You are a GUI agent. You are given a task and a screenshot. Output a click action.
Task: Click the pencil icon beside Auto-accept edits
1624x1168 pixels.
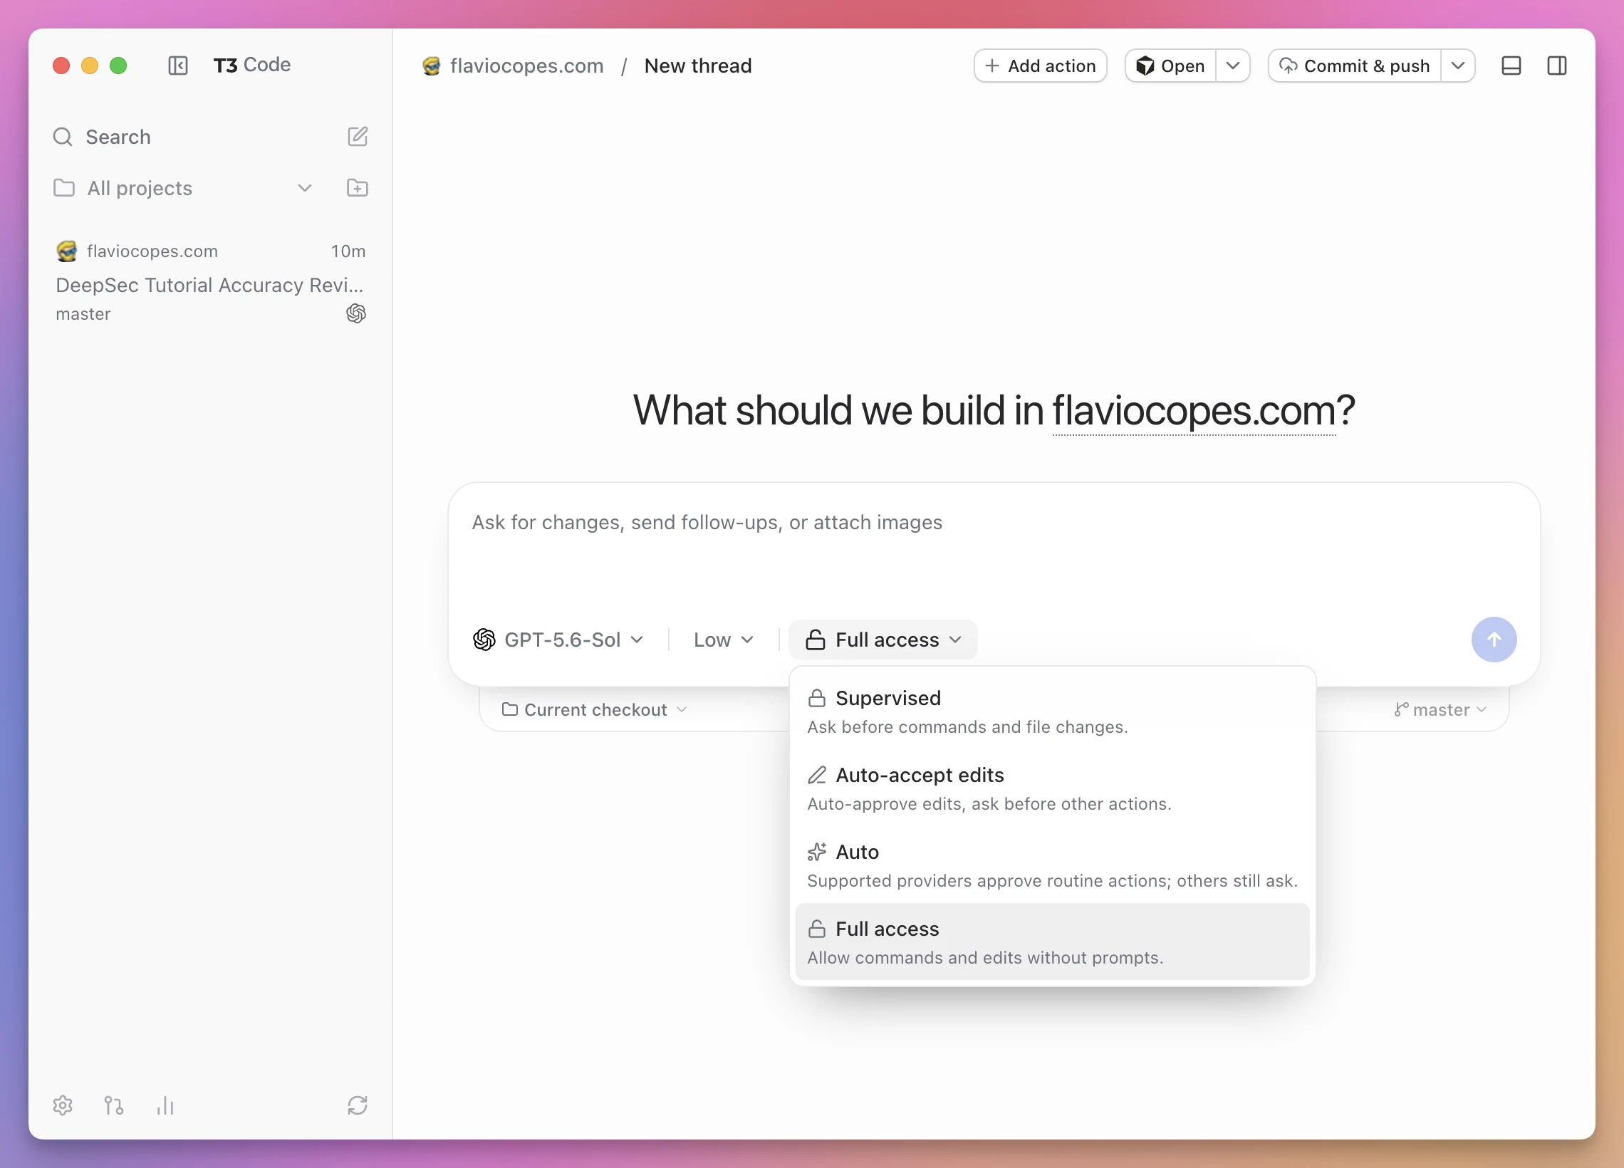click(x=817, y=775)
